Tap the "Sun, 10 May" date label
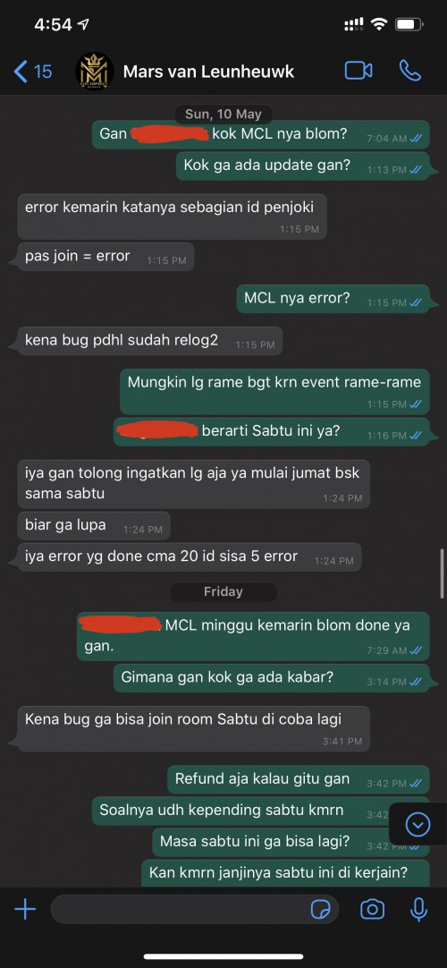 223,115
